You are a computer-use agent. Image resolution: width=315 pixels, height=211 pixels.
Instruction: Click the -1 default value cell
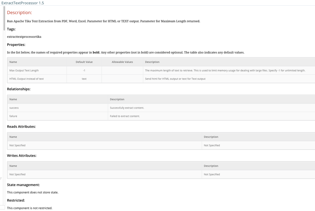click(84, 70)
